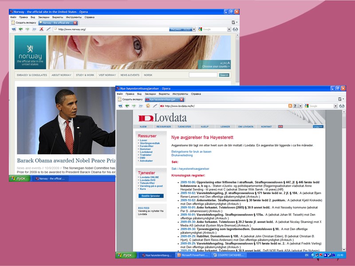Image resolution: width=355 pixels, height=266 pixels.
Task: Go back in Norway Opera window
Action: click(21, 29)
